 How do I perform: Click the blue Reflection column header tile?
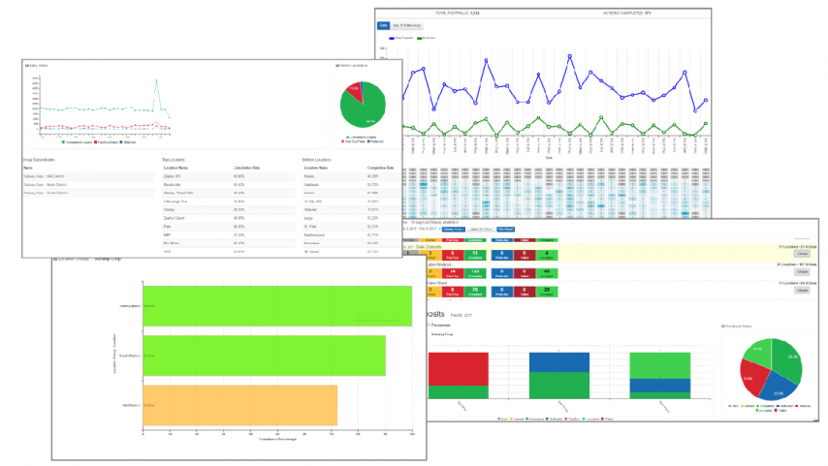pyautogui.click(x=501, y=240)
